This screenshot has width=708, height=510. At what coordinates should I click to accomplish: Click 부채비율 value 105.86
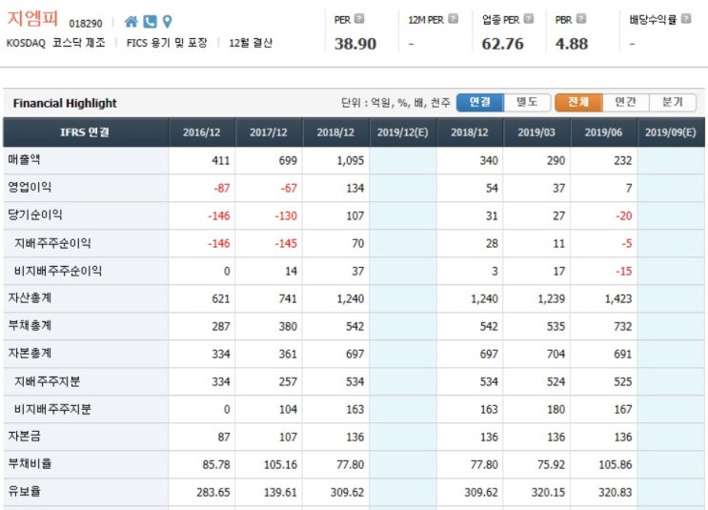point(615,465)
